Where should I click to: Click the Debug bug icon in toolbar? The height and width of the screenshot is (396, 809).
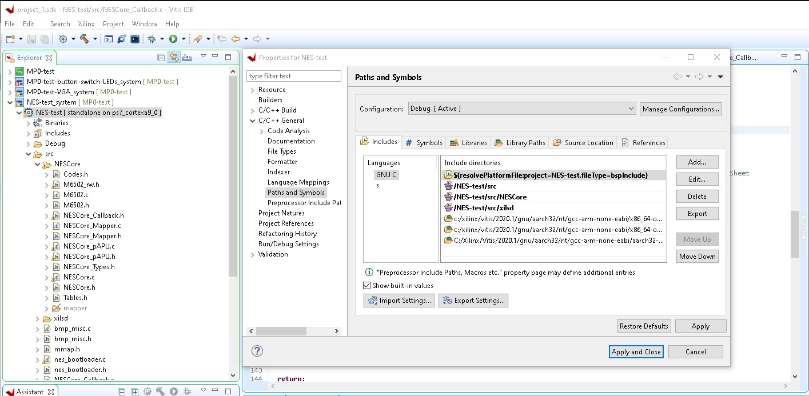pyautogui.click(x=152, y=39)
